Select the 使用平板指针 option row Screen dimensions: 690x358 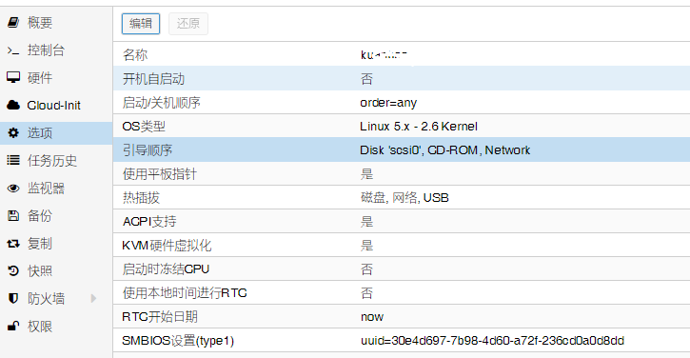(402, 173)
